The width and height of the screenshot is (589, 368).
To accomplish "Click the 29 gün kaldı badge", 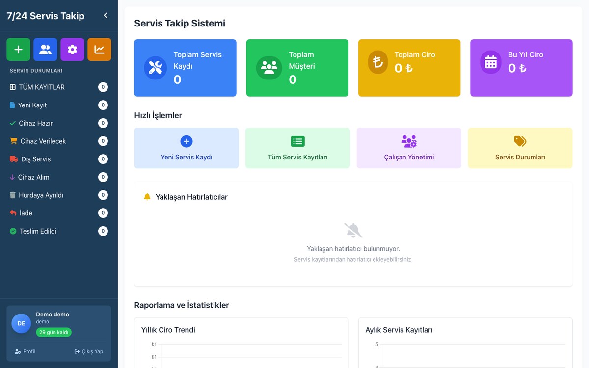I will click(54, 332).
